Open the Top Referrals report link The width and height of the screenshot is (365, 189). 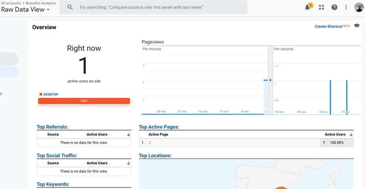click(x=52, y=127)
